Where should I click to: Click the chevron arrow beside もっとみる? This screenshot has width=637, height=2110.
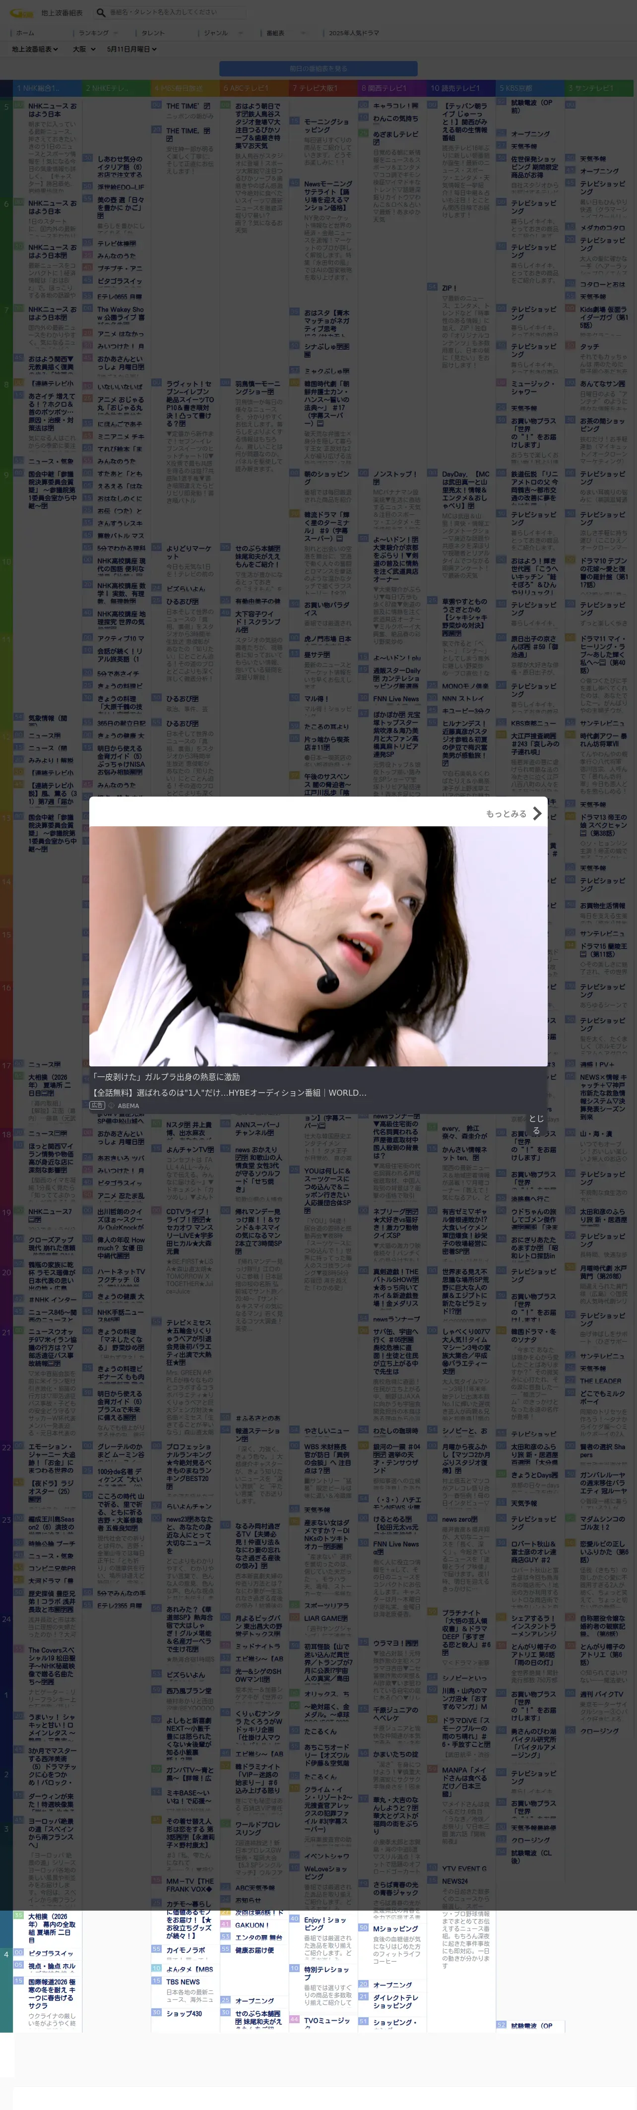(x=537, y=813)
